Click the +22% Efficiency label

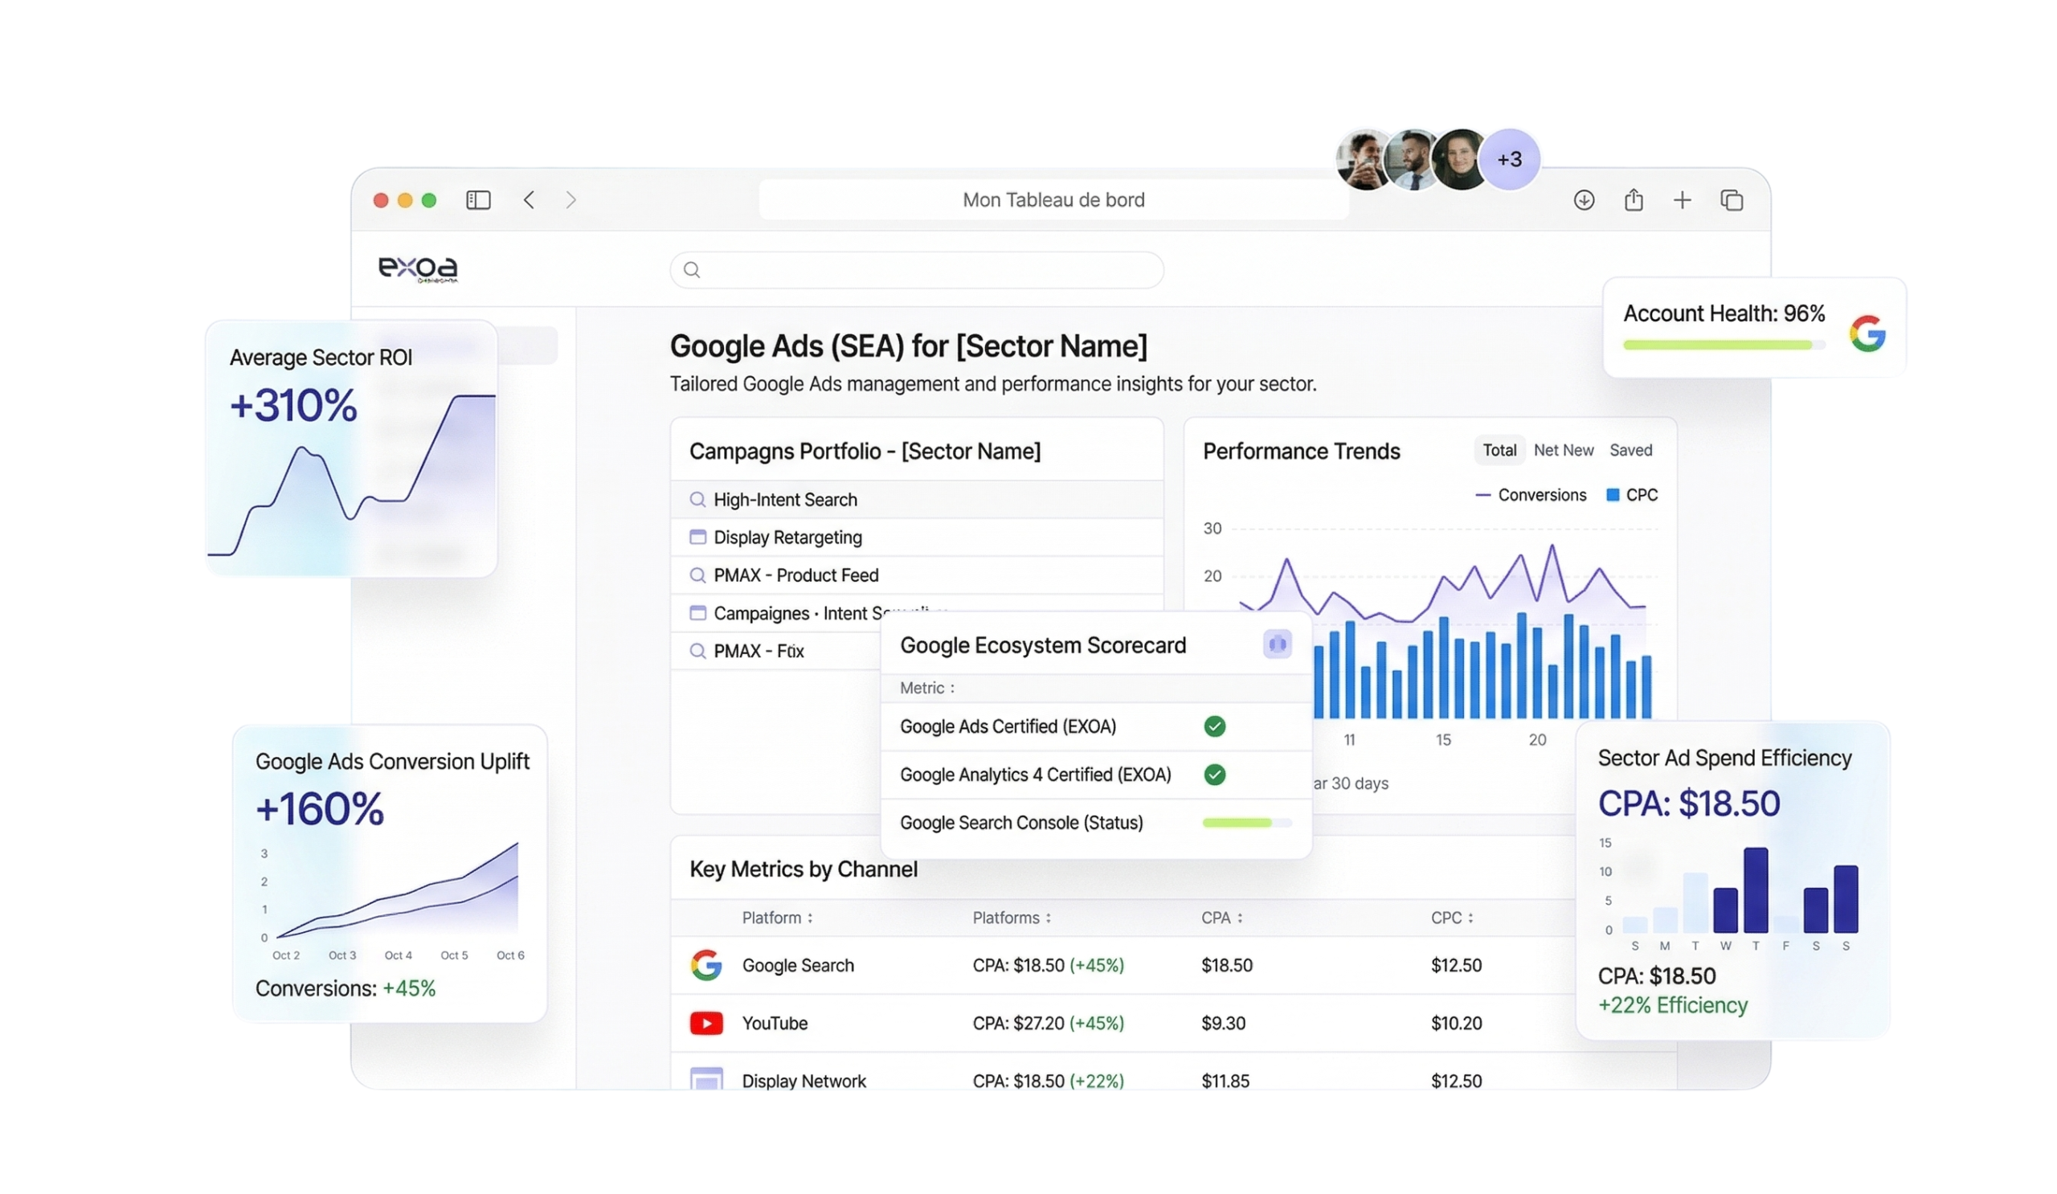(x=1673, y=1004)
